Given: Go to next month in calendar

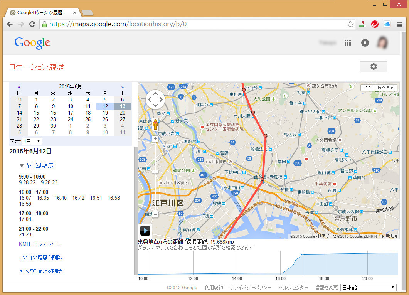Looking at the screenshot, I should click(122, 87).
